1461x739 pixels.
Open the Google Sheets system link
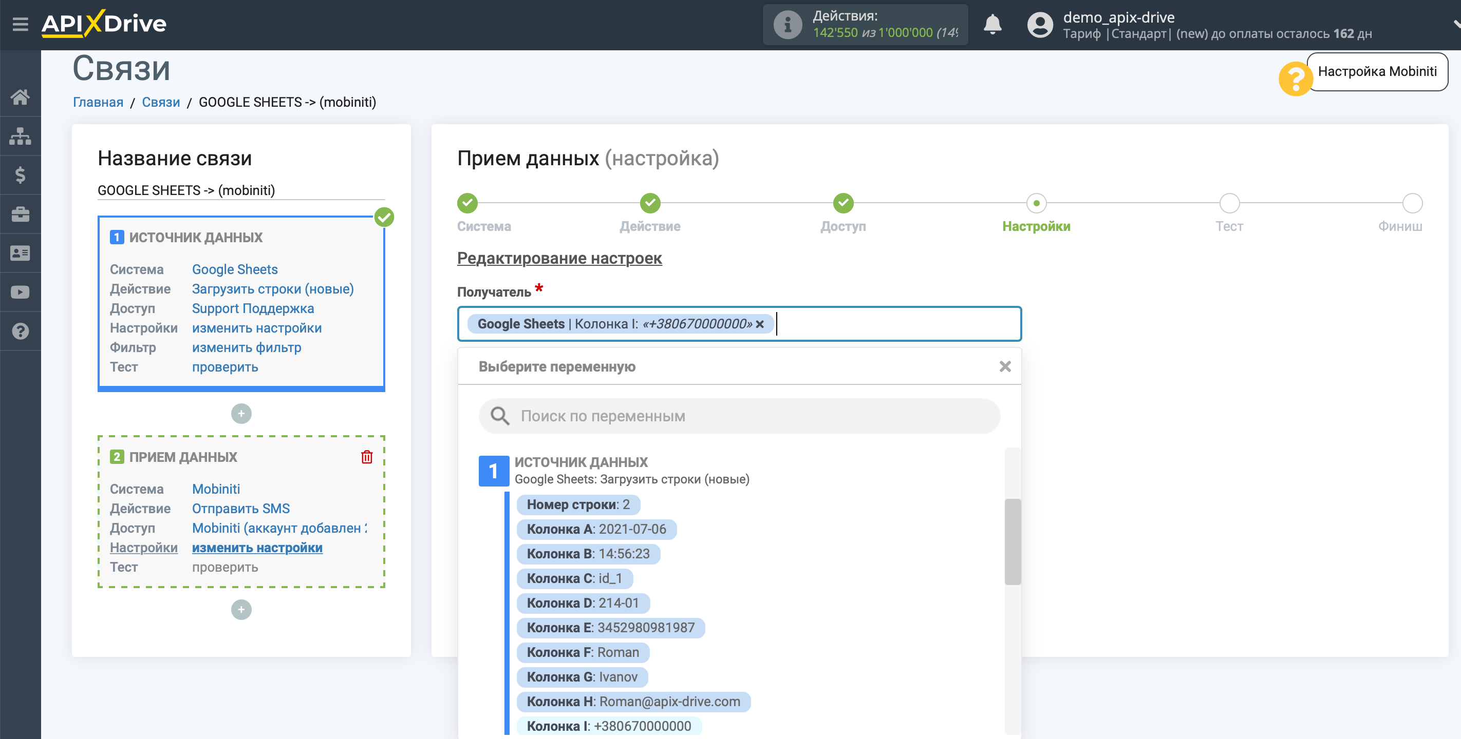(235, 269)
